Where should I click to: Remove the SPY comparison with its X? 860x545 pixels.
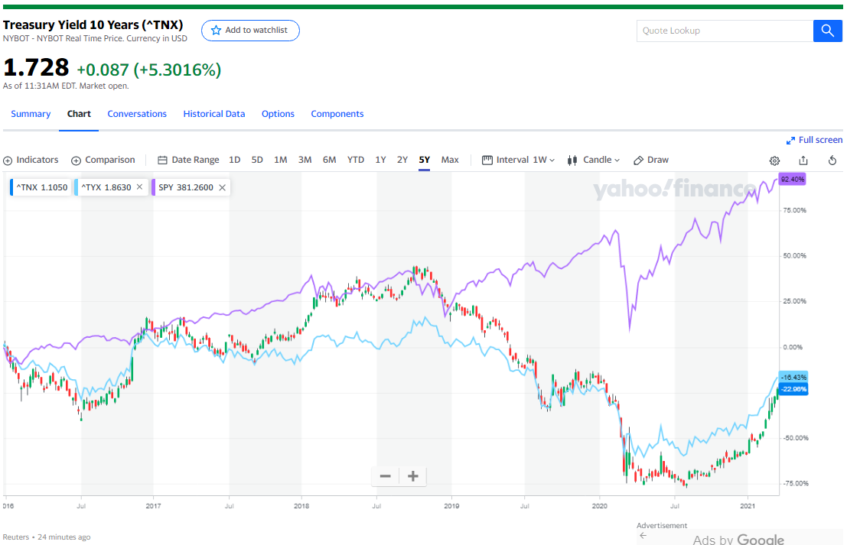[x=222, y=187]
